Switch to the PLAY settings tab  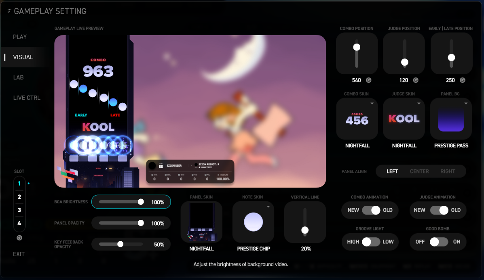[20, 37]
